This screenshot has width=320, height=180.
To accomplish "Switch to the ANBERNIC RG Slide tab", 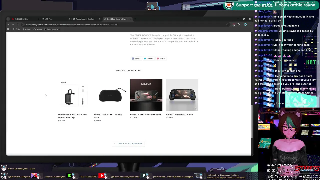I will coord(25,19).
